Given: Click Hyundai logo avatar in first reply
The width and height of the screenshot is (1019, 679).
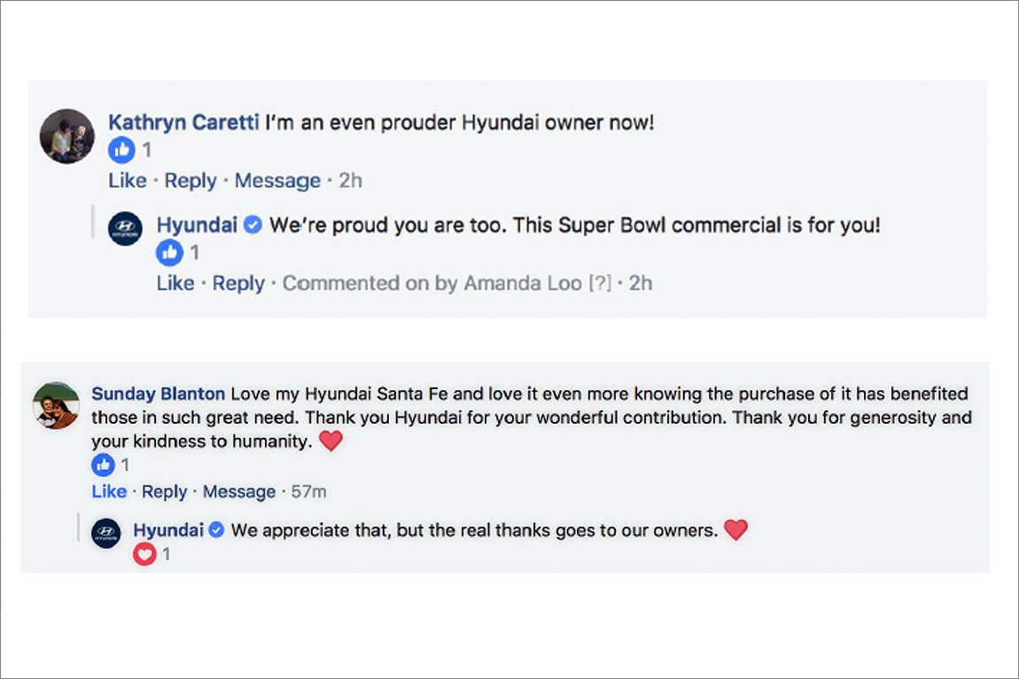Looking at the screenshot, I should [125, 229].
